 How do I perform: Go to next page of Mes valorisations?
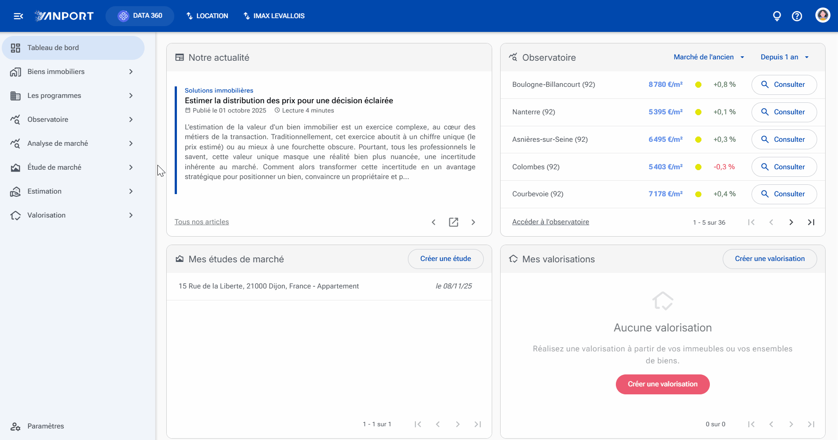click(x=791, y=424)
